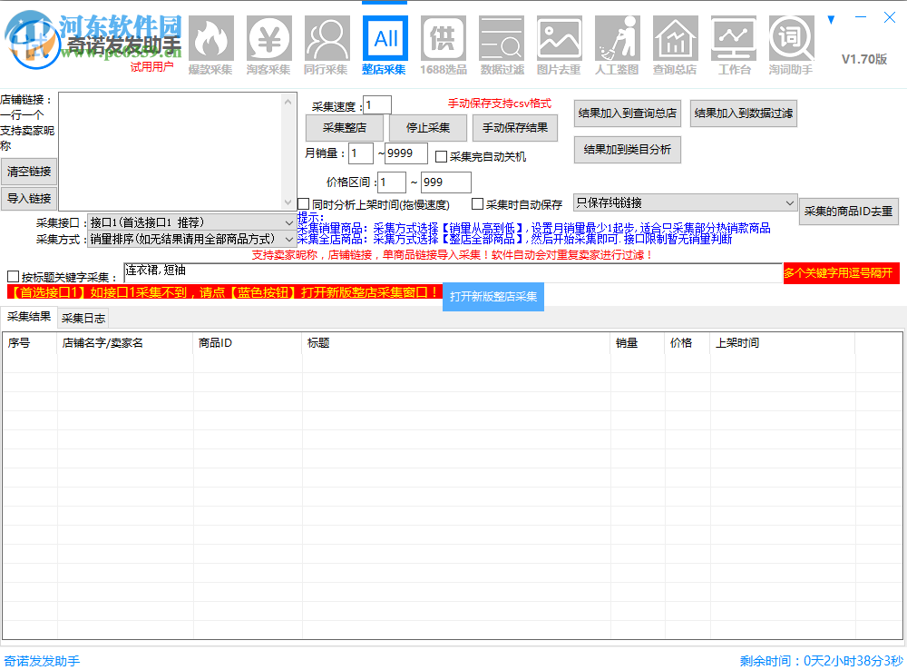Click the 价格区间 minimum input field

pyautogui.click(x=392, y=182)
